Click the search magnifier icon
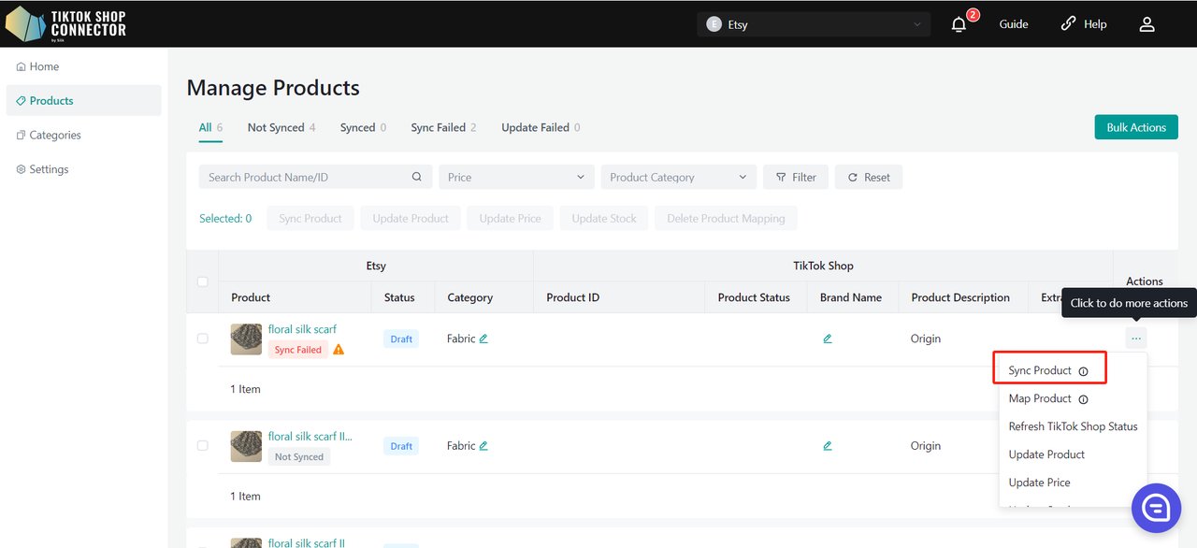Viewport: 1197px width, 548px height. pos(417,177)
